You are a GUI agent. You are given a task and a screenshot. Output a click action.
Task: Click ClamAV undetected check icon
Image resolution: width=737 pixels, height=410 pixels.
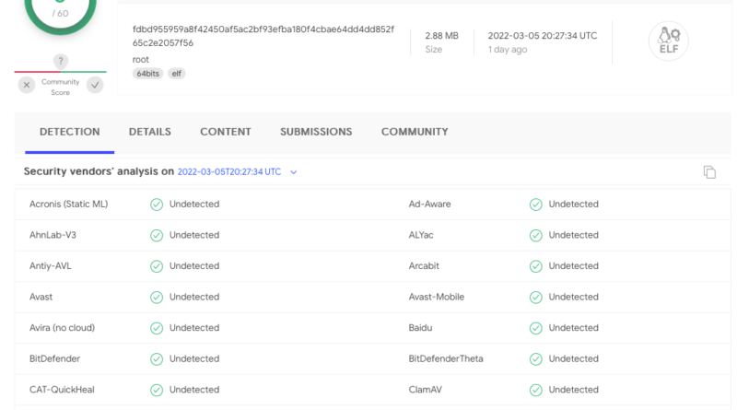[536, 390]
